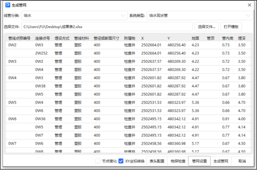Click the 管网设置 button
Screen dimensions: 257x170
[199, 161]
